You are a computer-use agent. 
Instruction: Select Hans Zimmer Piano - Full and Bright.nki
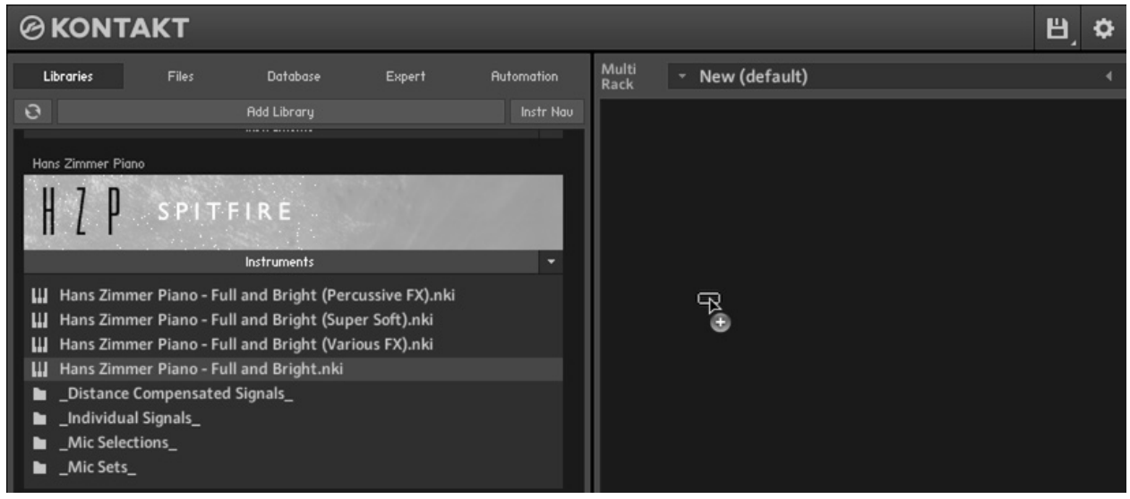(x=293, y=368)
